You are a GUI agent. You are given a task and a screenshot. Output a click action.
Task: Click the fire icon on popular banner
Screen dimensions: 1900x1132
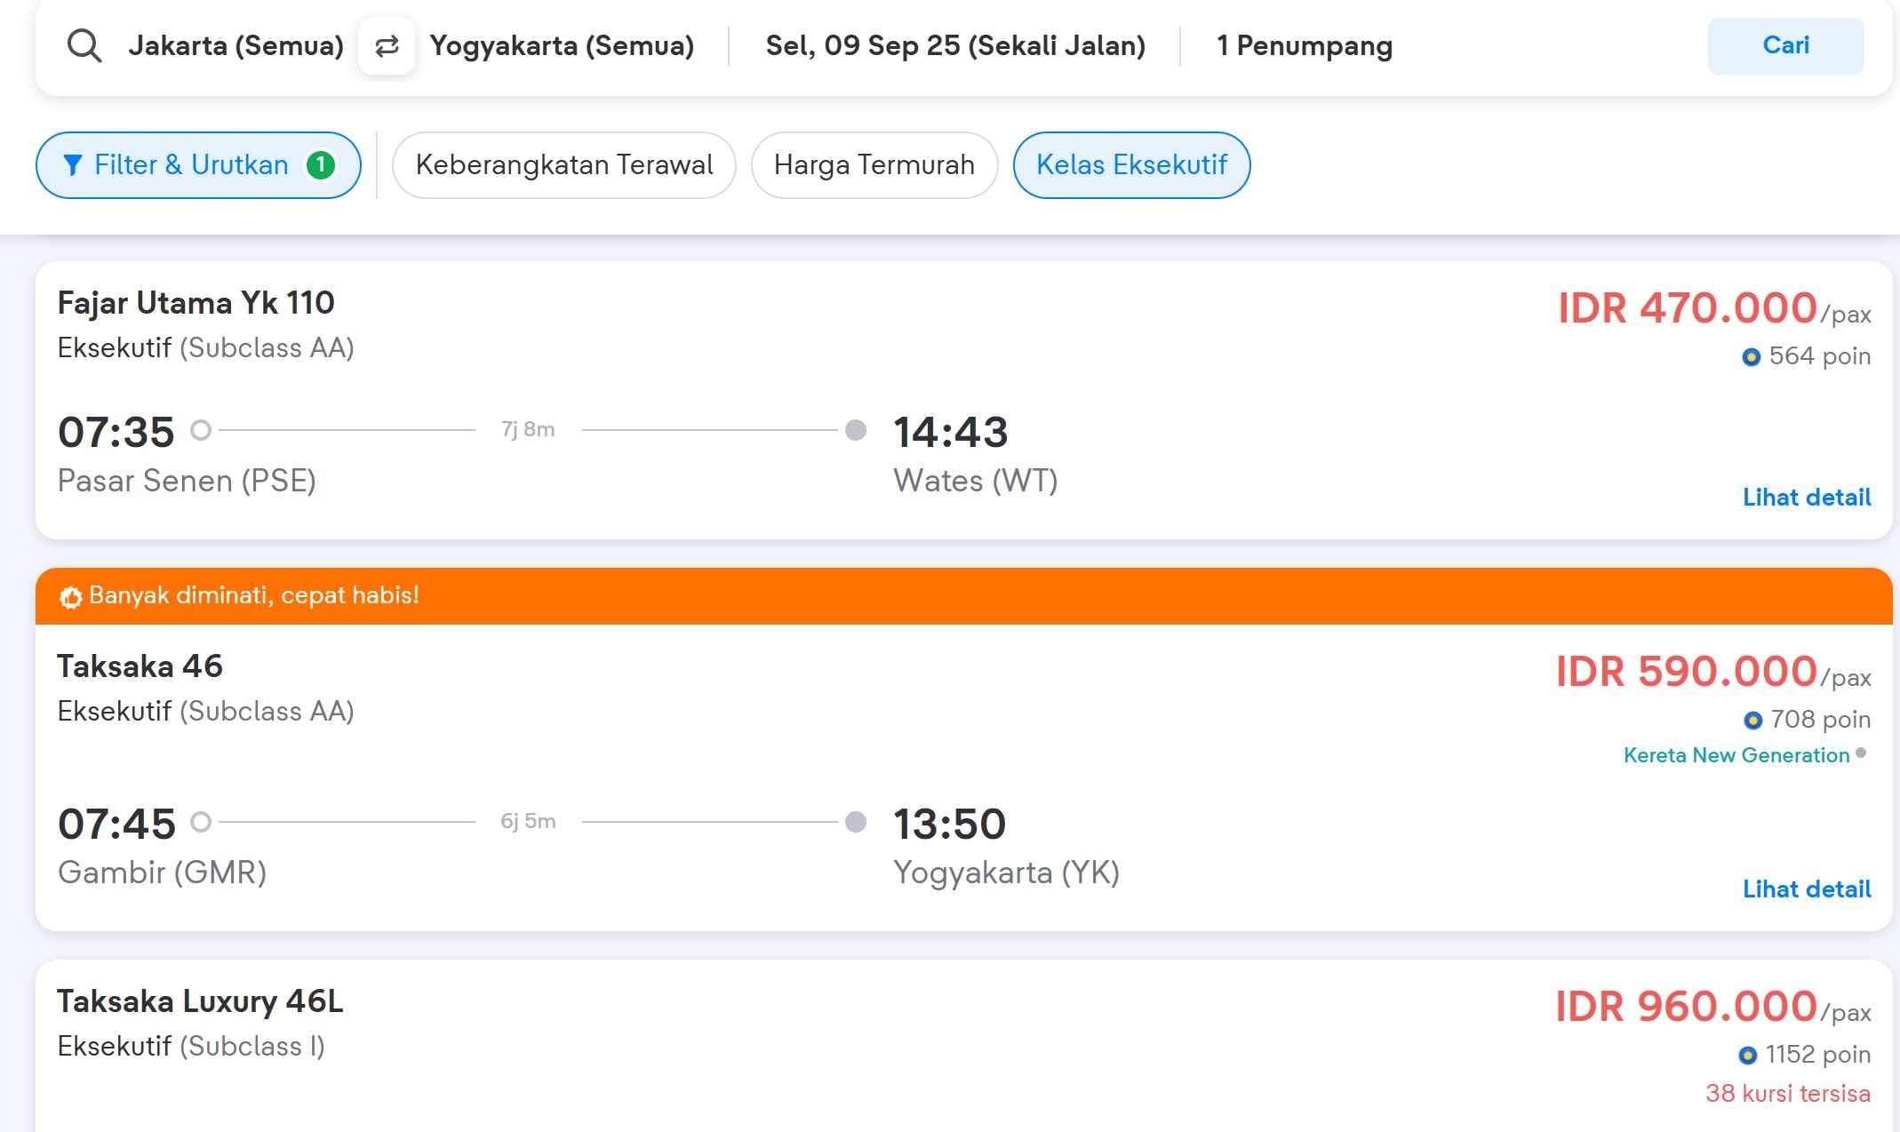pyautogui.click(x=70, y=597)
